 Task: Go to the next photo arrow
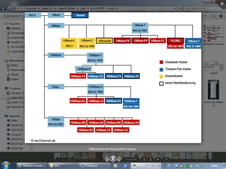click(x=119, y=159)
